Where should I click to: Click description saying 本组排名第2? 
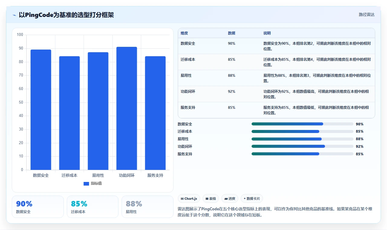click(317, 46)
